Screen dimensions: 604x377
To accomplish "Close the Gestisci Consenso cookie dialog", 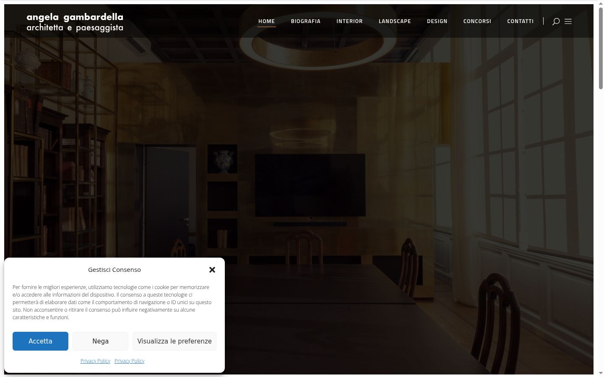I will [212, 270].
